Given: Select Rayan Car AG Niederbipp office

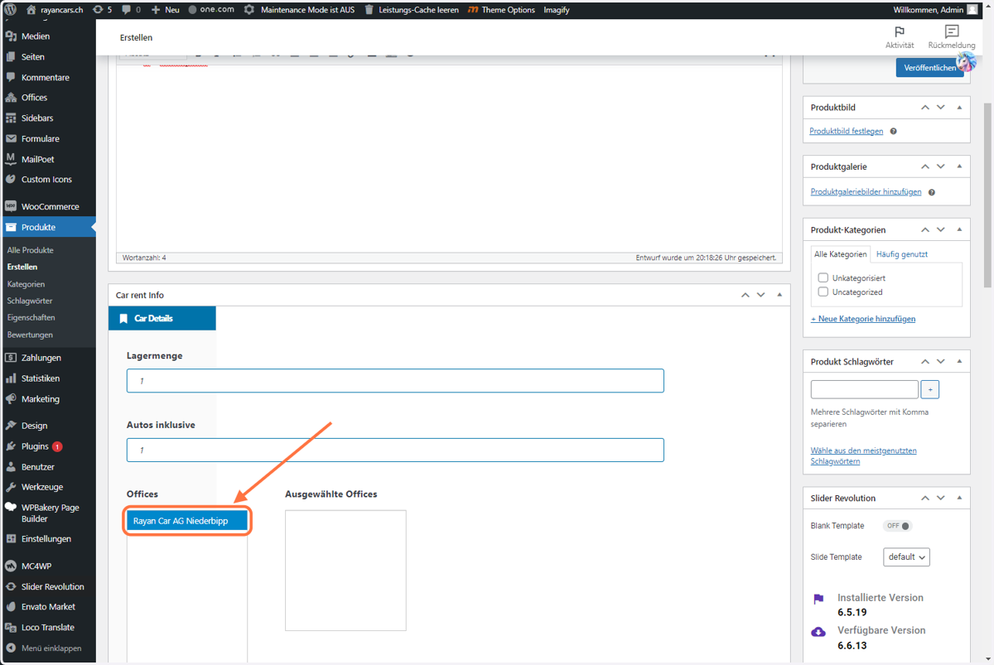Looking at the screenshot, I should [x=187, y=521].
